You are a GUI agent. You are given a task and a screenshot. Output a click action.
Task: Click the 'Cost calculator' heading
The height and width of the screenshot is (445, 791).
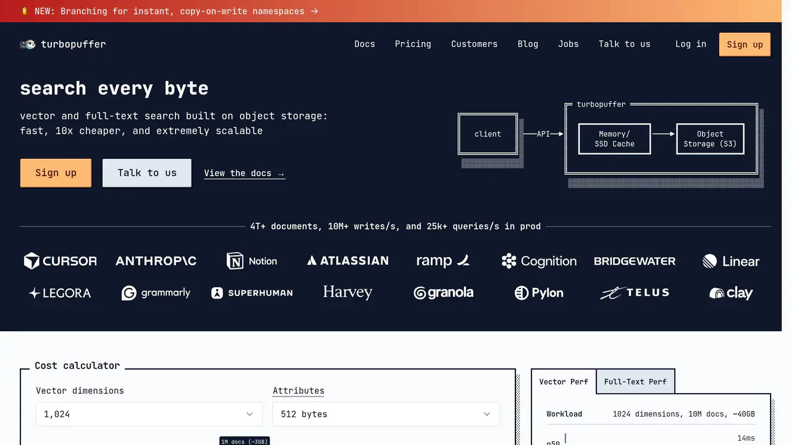(x=77, y=365)
